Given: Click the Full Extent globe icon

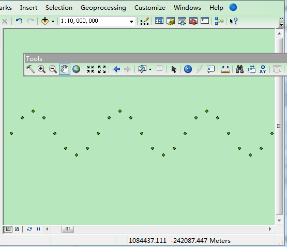Looking at the screenshot, I should coord(76,69).
